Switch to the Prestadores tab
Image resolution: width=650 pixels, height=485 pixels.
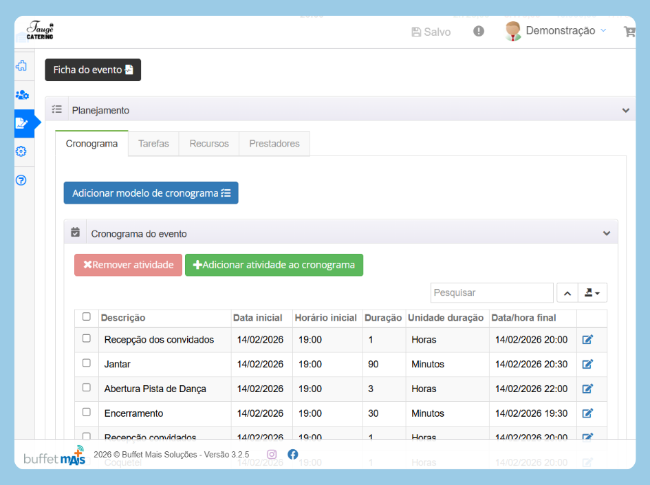[x=274, y=144]
